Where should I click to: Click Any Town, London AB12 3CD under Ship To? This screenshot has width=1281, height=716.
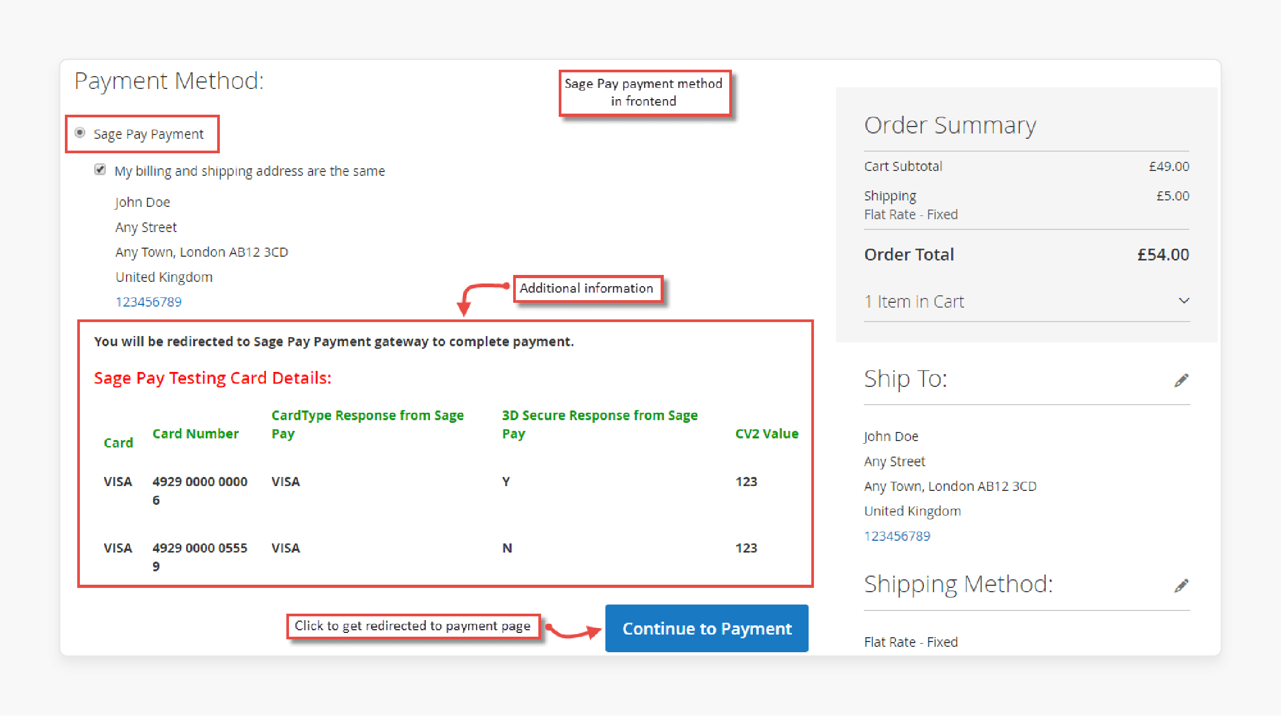[x=950, y=486]
